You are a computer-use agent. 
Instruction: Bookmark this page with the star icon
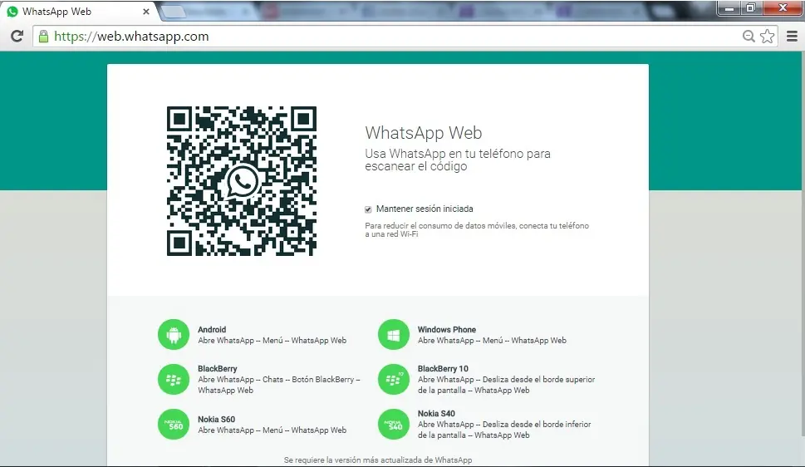coord(767,36)
